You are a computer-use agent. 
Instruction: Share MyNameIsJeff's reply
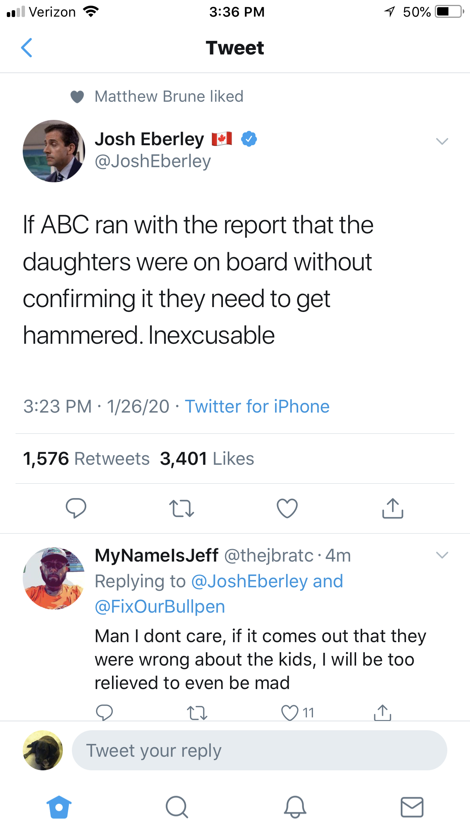click(383, 713)
